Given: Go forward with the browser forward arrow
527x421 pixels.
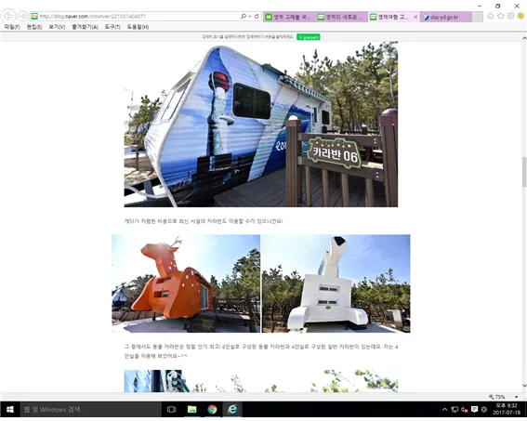Looking at the screenshot, I should [x=22, y=16].
